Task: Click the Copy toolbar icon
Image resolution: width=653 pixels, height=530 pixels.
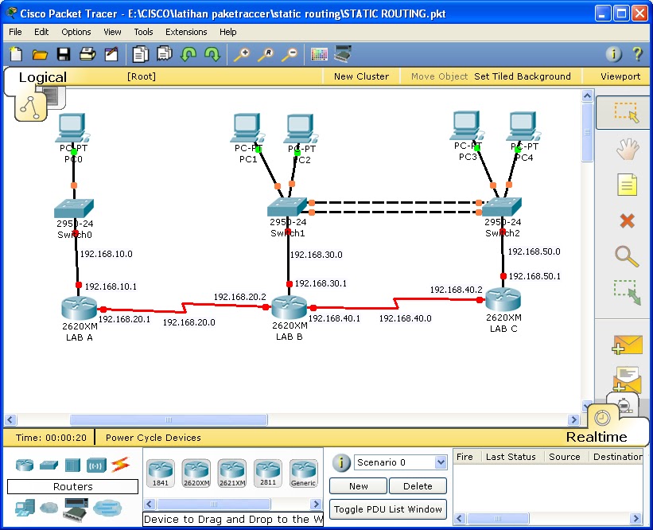Action: click(140, 54)
